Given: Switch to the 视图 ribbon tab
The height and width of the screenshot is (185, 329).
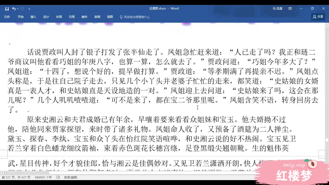Looking at the screenshot, I should click(110, 17).
